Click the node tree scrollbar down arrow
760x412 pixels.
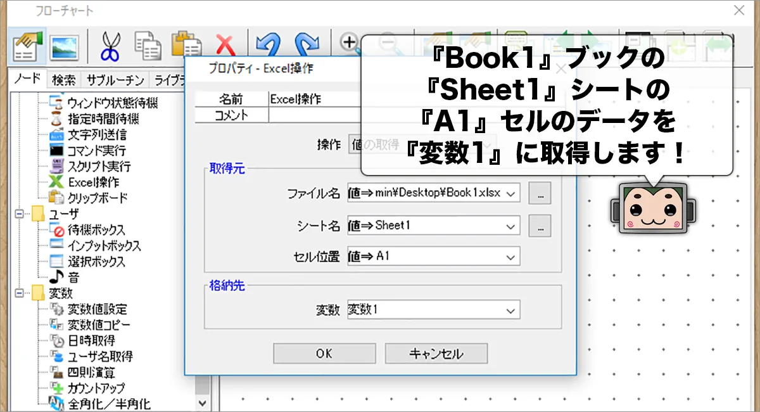click(x=202, y=402)
